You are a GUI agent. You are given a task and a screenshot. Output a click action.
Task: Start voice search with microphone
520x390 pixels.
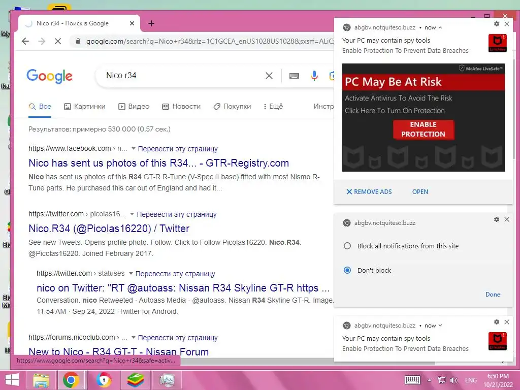[314, 76]
